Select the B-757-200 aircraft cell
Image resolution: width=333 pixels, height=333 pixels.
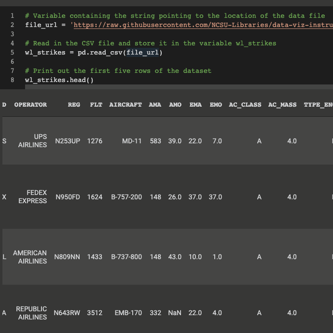[126, 197]
